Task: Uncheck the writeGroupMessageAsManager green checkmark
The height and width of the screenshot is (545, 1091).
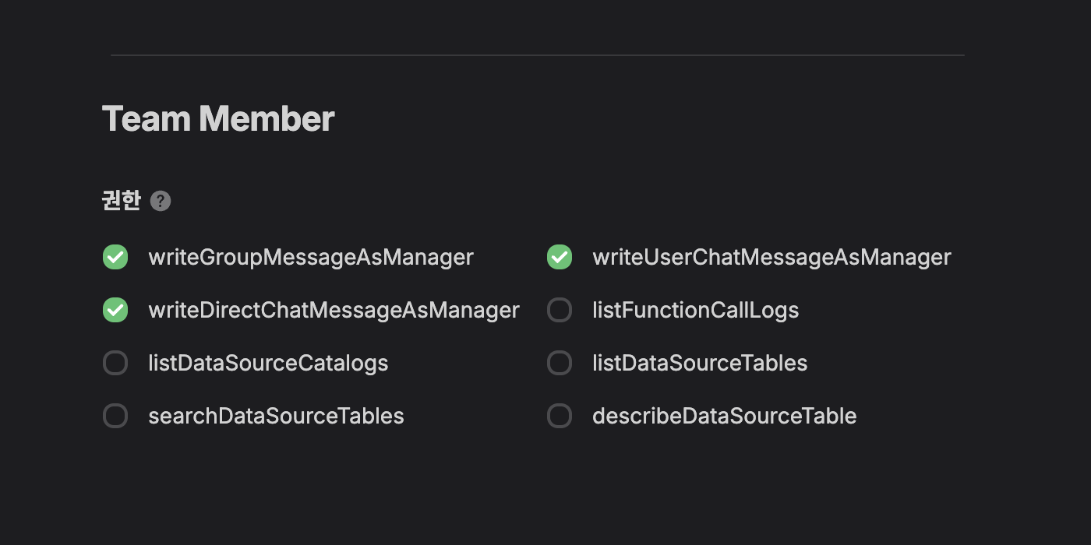Action: point(115,257)
